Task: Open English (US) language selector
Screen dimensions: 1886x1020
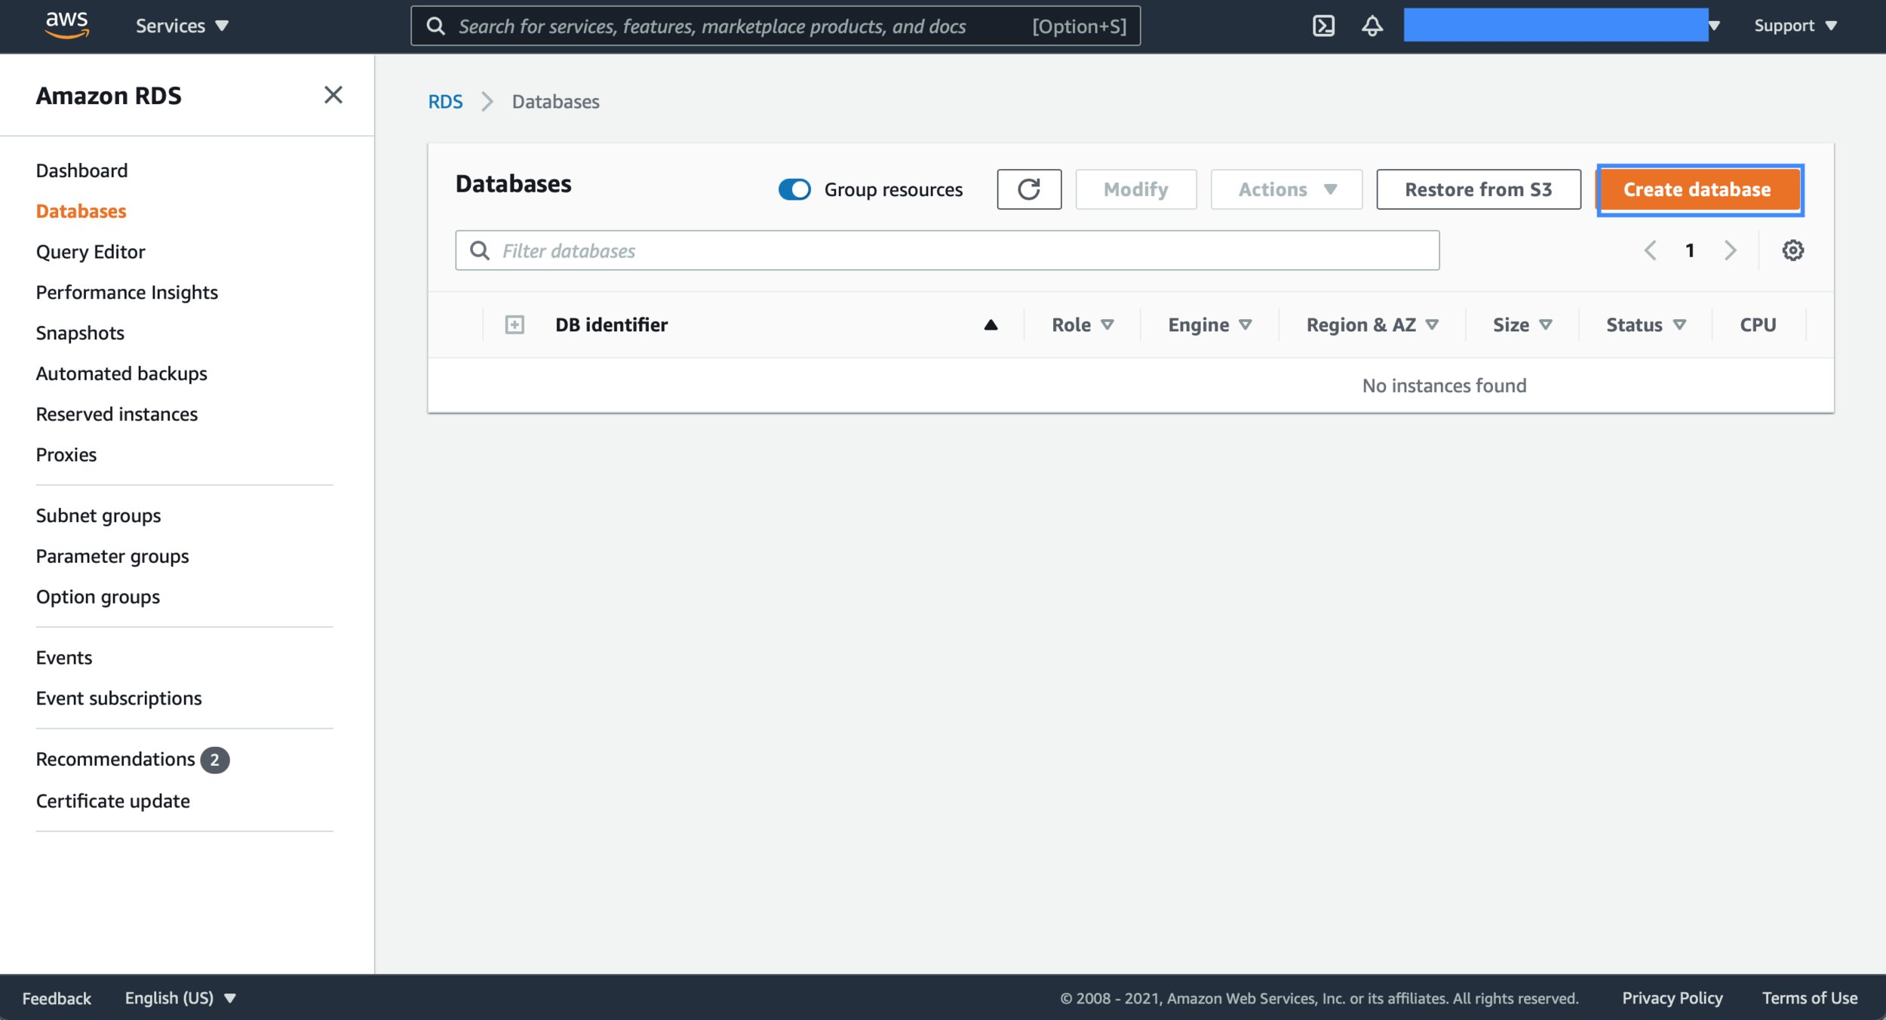Action: (180, 998)
